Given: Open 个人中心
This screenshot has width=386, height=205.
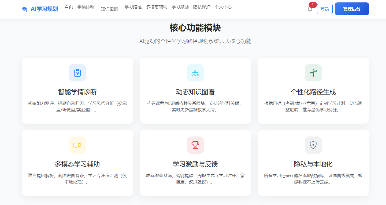Looking at the screenshot, I should click(x=223, y=7).
